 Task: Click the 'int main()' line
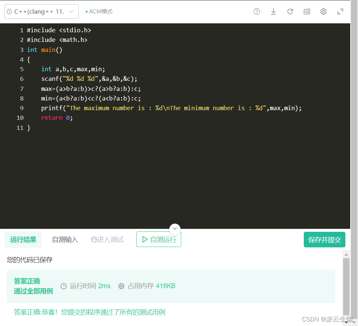click(x=45, y=50)
